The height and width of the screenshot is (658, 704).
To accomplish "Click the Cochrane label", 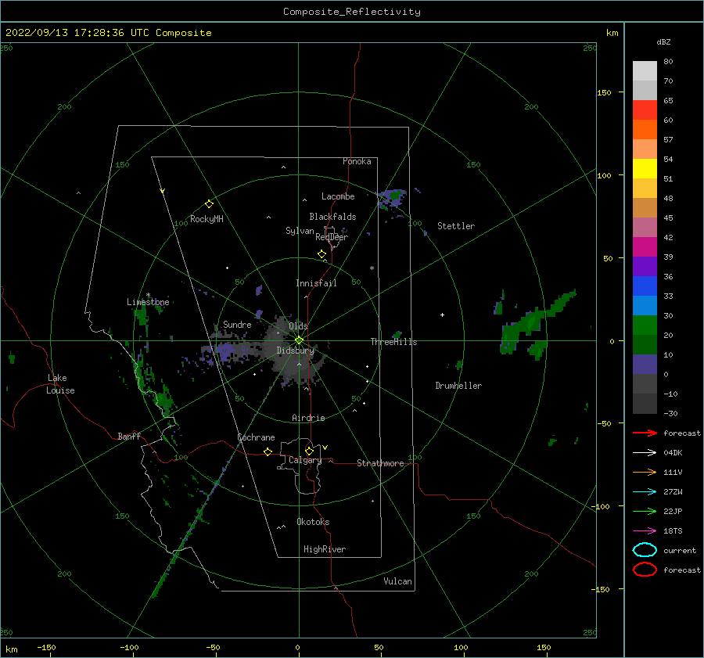I will click(256, 437).
